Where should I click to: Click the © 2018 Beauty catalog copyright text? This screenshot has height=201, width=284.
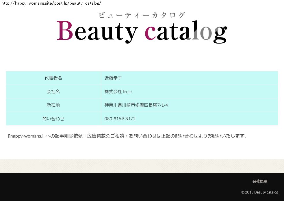point(260,192)
